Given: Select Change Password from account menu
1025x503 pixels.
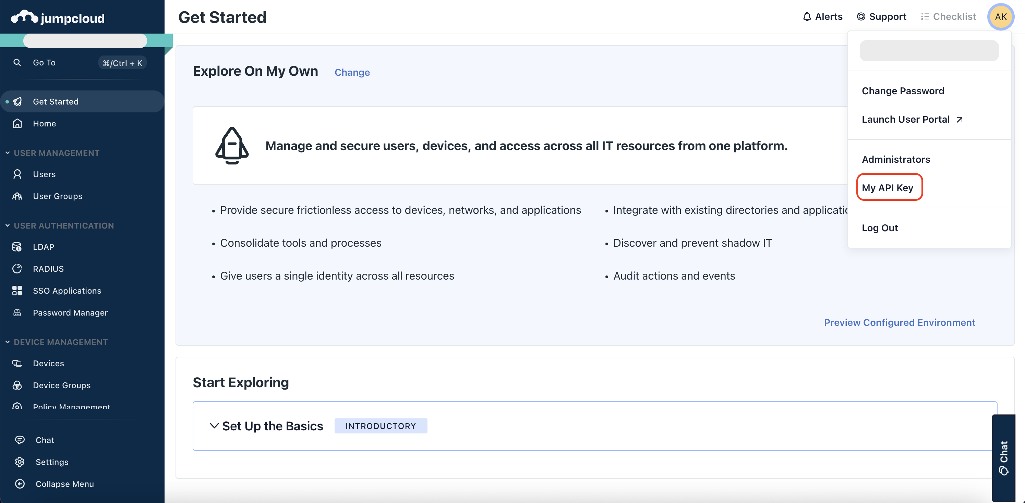Looking at the screenshot, I should pos(903,91).
